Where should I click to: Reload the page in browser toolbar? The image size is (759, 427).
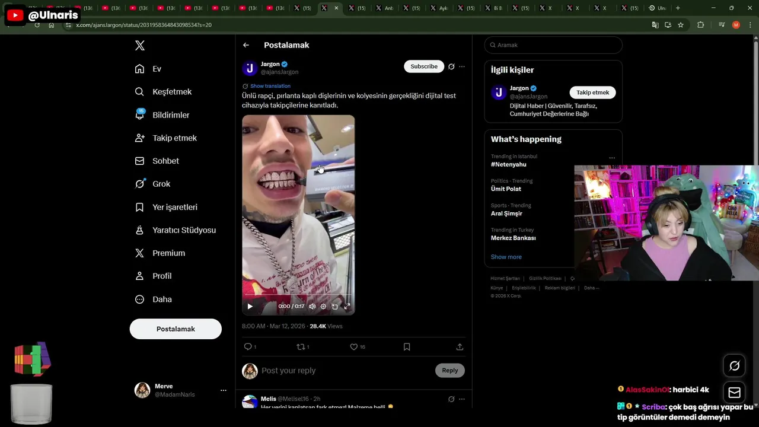(x=37, y=25)
